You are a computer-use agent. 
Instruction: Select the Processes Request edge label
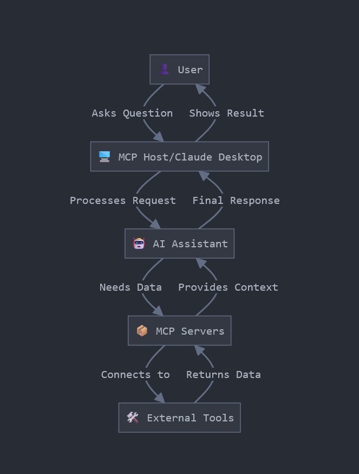pos(123,200)
